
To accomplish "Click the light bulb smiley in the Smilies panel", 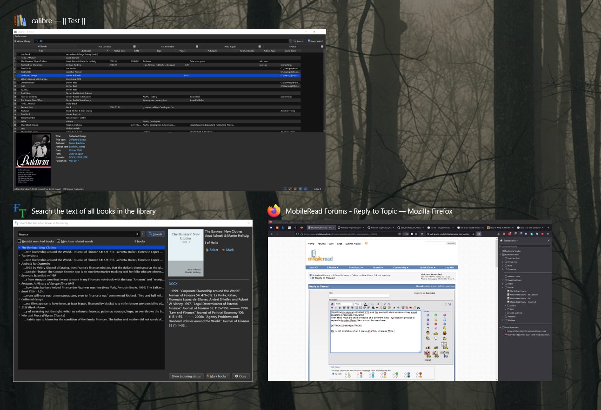I will (x=436, y=338).
